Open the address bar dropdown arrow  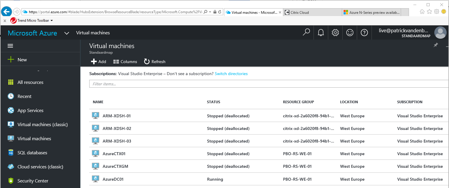[x=210, y=12]
